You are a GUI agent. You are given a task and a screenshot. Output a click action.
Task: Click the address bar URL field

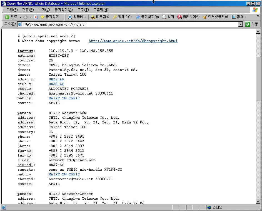(128, 24)
